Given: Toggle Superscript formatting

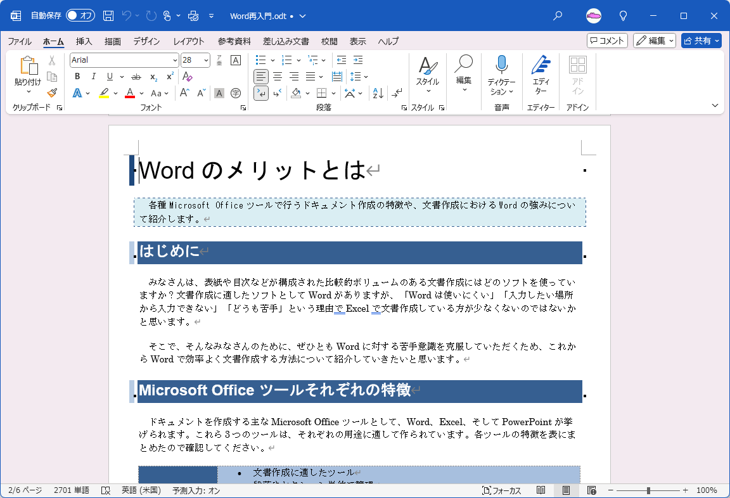Looking at the screenshot, I should click(x=170, y=76).
